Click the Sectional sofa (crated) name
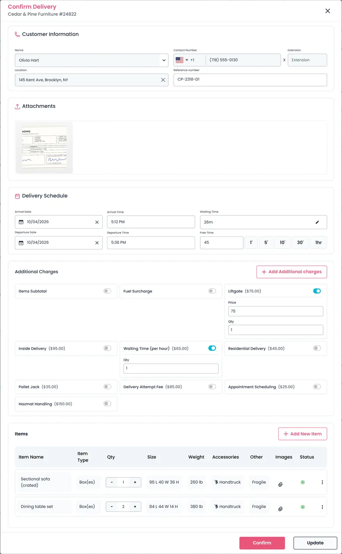The height and width of the screenshot is (554, 342). coord(36,482)
